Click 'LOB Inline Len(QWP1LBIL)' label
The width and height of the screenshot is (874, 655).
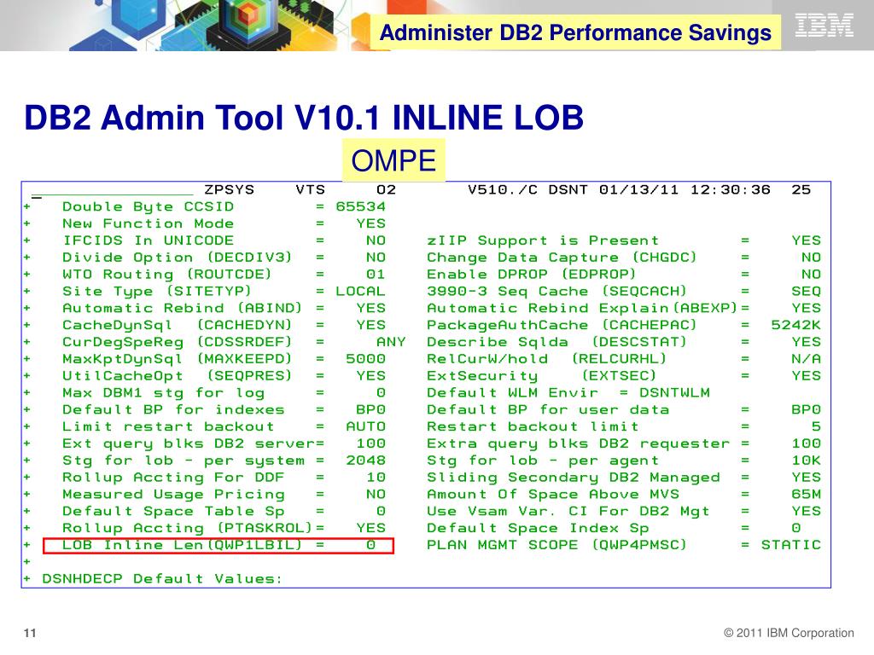[x=182, y=545]
